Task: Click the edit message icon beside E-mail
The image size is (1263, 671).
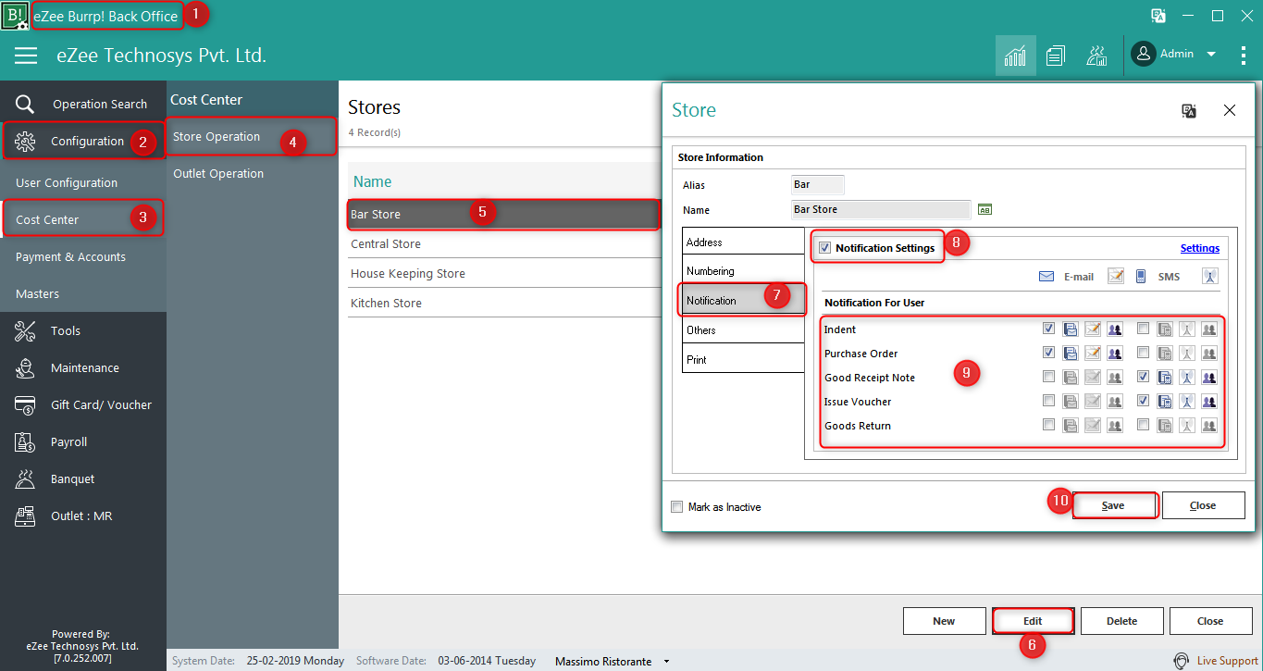Action: point(1116,276)
